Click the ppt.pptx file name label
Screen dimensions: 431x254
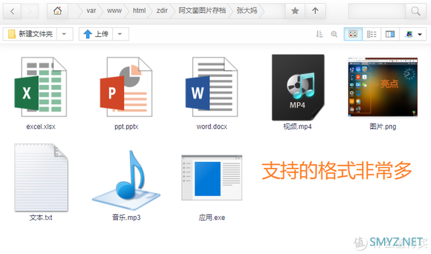[126, 127]
